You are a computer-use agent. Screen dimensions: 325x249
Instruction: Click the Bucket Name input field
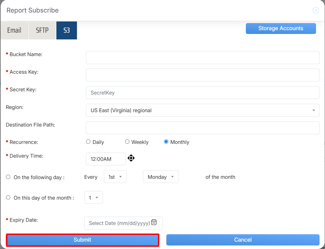(203, 58)
